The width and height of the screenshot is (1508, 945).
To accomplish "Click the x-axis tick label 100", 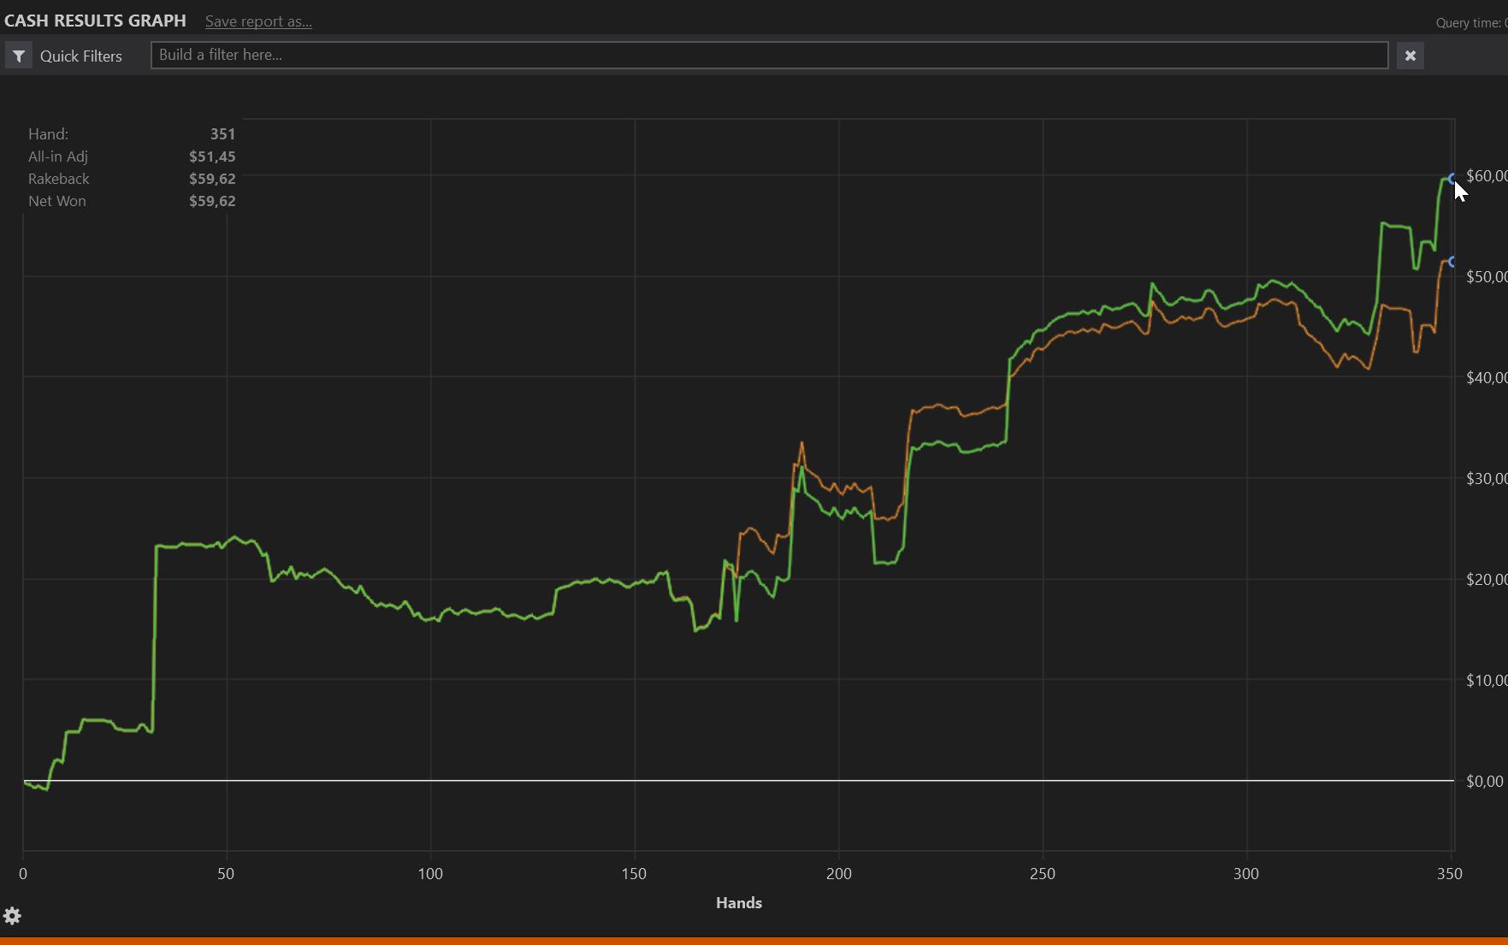I will tap(430, 874).
